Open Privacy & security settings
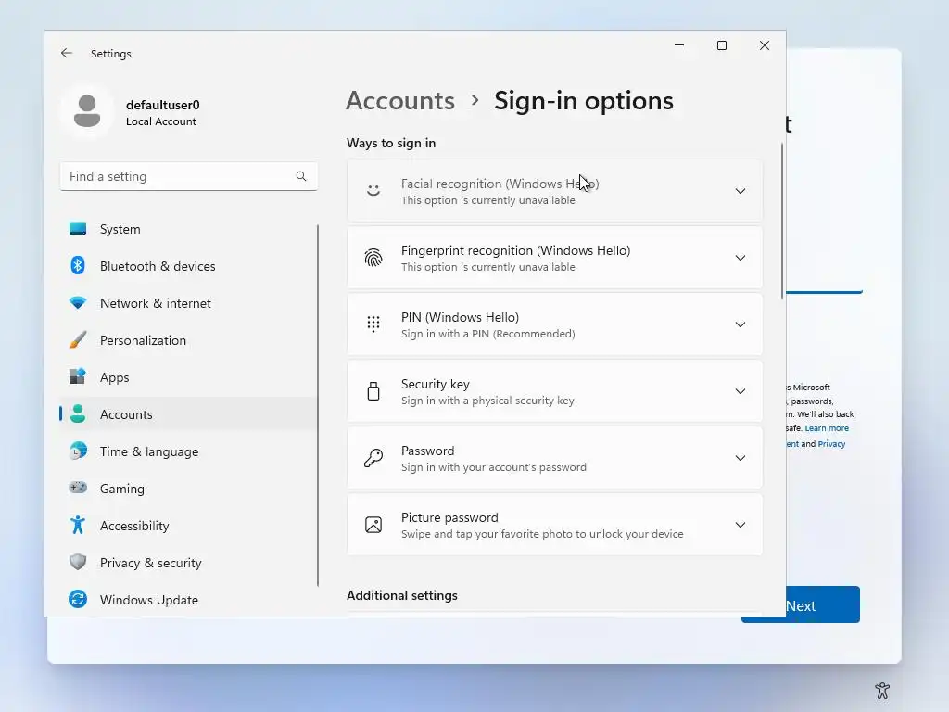This screenshot has height=712, width=949. pyautogui.click(x=188, y=563)
